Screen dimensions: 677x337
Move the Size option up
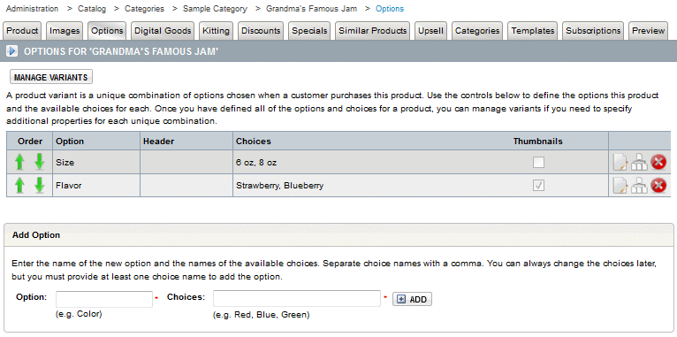(19, 163)
